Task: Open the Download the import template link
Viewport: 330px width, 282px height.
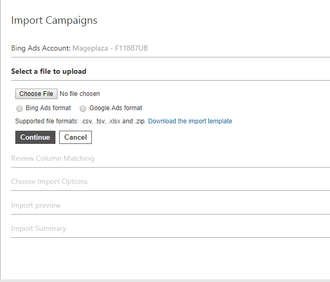Action: pos(190,121)
